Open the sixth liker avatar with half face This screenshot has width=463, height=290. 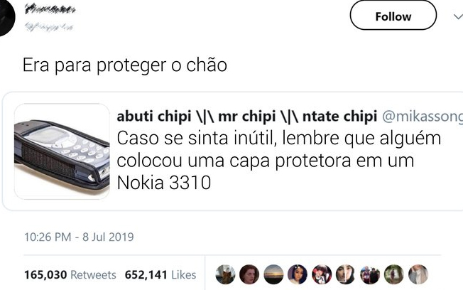346,274
